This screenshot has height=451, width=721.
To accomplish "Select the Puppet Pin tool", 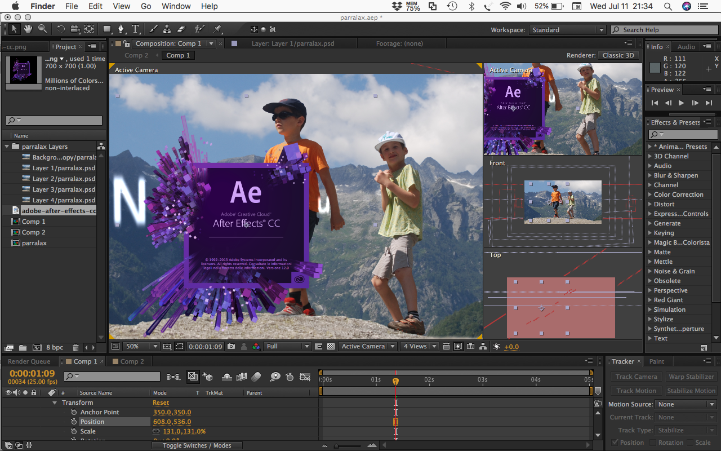I will (217, 29).
